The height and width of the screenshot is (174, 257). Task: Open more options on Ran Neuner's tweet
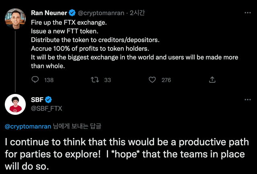coord(248,12)
